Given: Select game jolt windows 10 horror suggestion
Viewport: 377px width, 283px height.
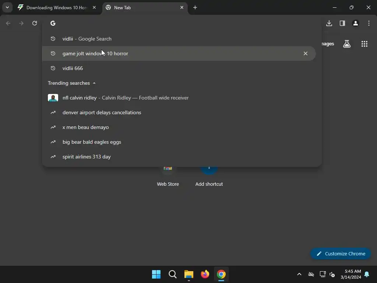Looking at the screenshot, I should pyautogui.click(x=179, y=53).
